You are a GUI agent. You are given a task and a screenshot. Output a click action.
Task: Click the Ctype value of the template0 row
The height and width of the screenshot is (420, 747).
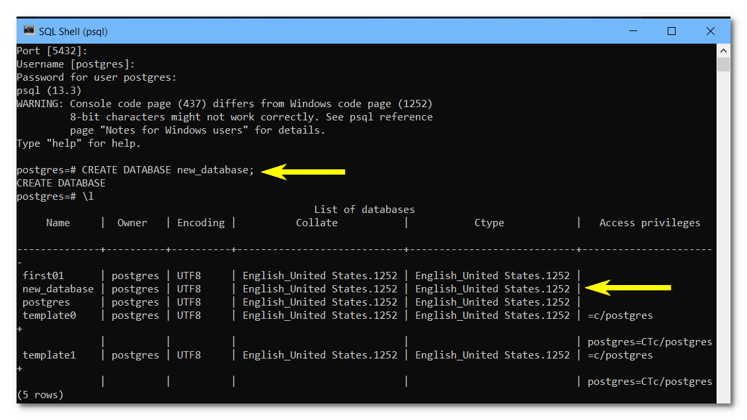[x=492, y=315]
